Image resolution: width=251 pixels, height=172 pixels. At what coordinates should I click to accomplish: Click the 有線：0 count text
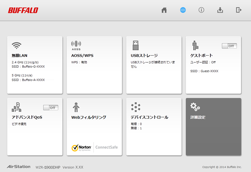[x=136, y=124]
